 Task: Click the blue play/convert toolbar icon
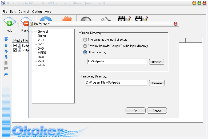point(46,19)
